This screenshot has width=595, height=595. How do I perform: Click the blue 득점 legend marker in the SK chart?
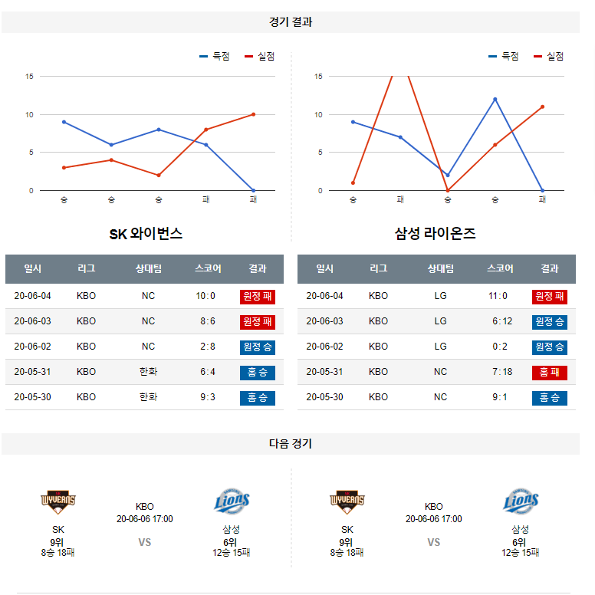click(203, 57)
